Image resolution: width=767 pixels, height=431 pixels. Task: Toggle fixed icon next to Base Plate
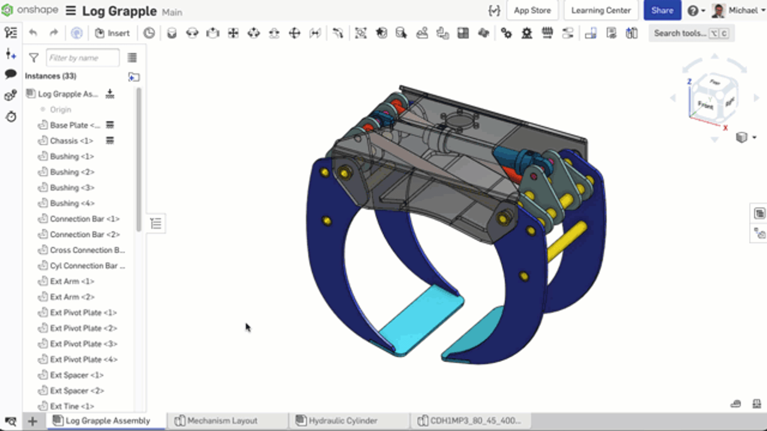[x=110, y=125]
